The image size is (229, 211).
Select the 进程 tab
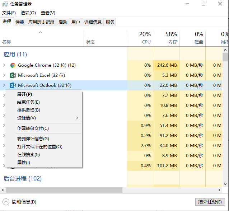pyautogui.click(x=7, y=22)
